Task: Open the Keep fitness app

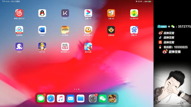Action: (x=65, y=13)
